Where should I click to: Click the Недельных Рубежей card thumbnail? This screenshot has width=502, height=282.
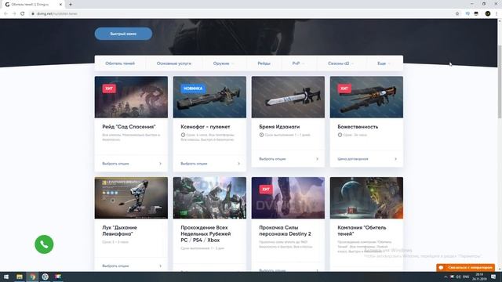(209, 198)
